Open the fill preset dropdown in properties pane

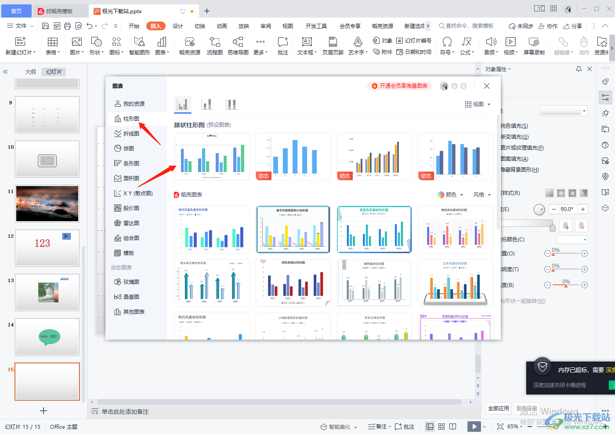click(563, 111)
